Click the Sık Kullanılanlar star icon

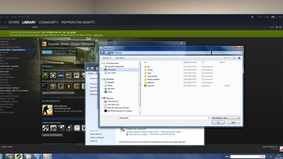[x=104, y=63]
